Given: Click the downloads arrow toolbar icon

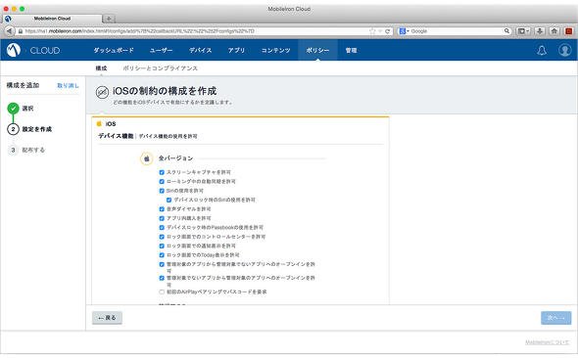Looking at the screenshot, I should 540,31.
